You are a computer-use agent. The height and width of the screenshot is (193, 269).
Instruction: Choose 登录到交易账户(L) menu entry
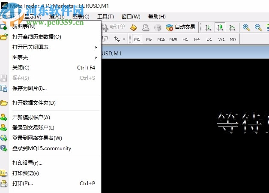point(51,128)
